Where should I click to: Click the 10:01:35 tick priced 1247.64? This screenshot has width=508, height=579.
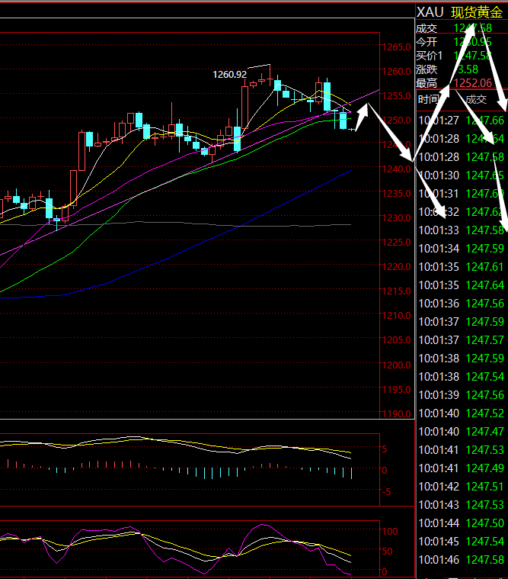(462, 285)
